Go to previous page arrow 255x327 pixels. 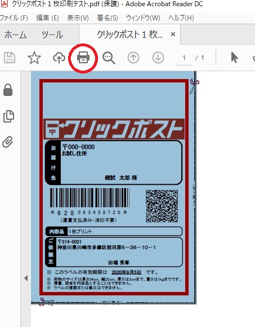tap(133, 58)
